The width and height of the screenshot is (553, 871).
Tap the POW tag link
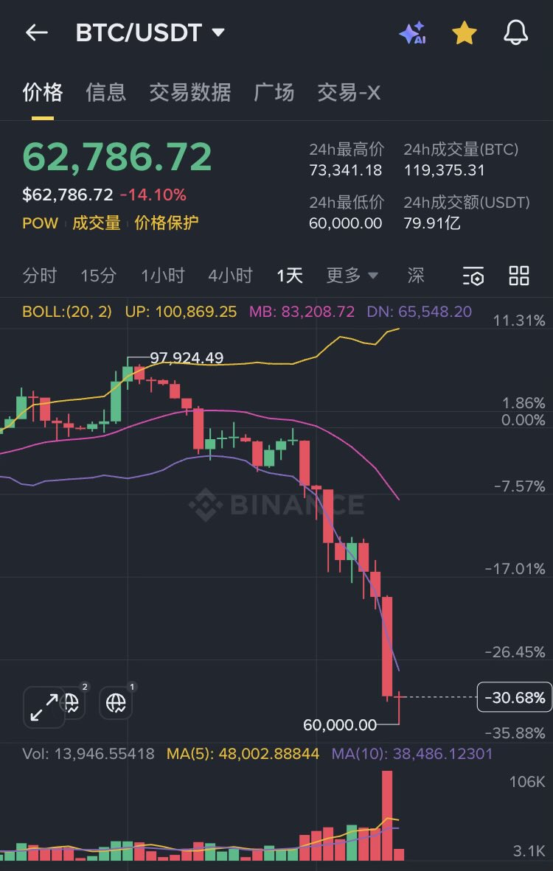(x=40, y=223)
